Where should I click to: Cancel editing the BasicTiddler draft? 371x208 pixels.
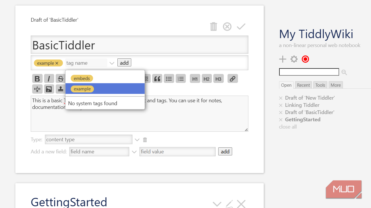point(227,27)
